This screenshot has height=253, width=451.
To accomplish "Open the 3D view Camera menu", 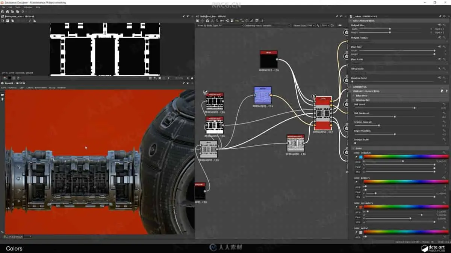I will [30, 88].
